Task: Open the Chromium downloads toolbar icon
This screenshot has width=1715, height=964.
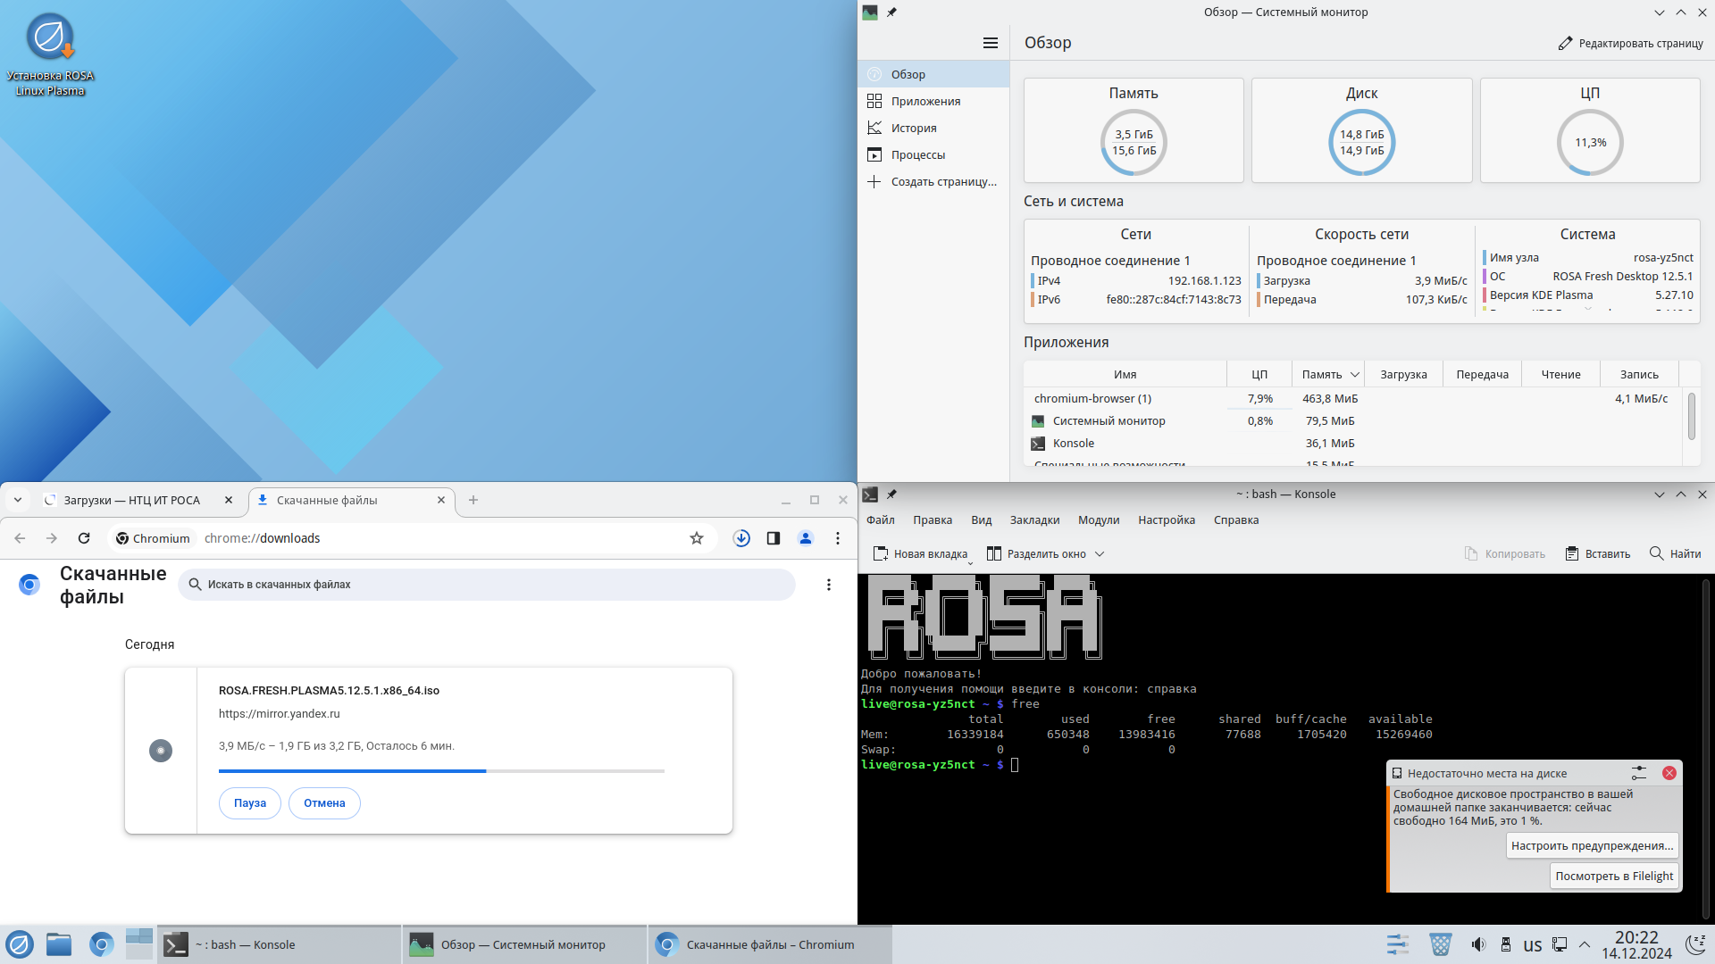Action: click(741, 538)
